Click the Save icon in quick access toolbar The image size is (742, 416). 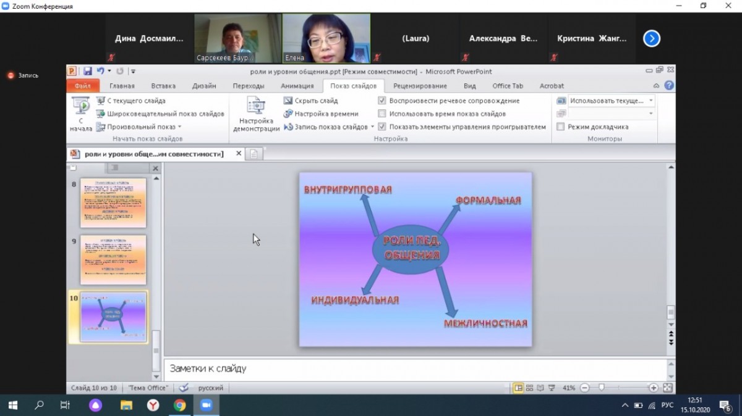[x=88, y=72]
